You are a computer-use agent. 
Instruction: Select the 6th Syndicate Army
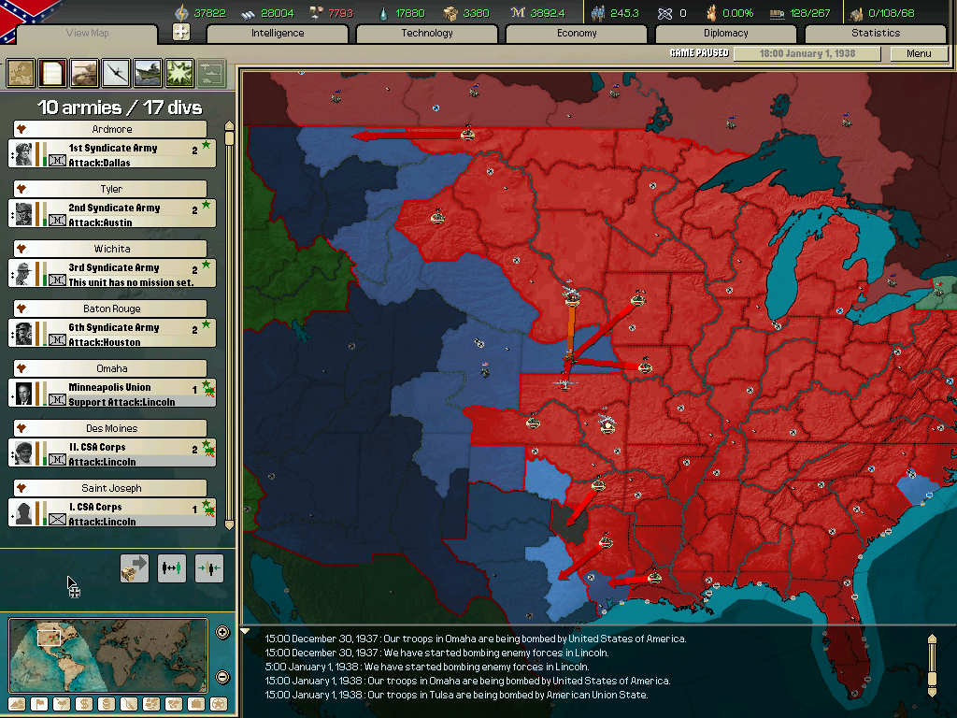coord(112,334)
